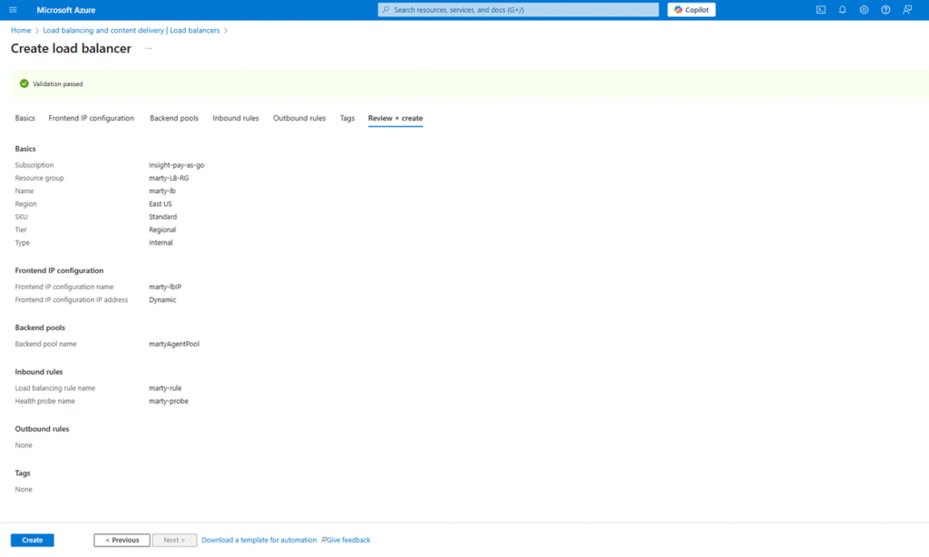Select the Inbound rules tab
929x557 pixels.
tap(236, 118)
